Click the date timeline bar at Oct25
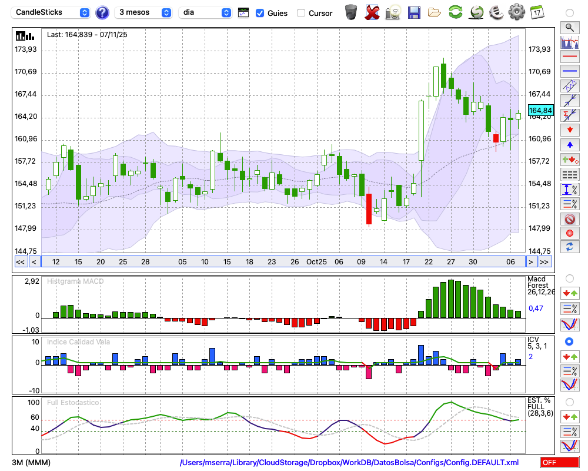The image size is (588, 471). coord(316,262)
